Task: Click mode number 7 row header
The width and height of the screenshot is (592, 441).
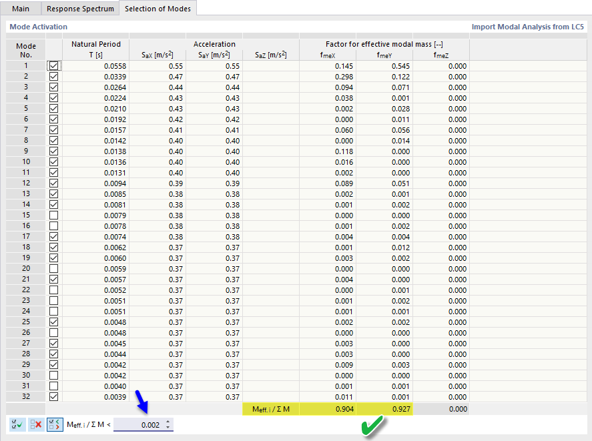Action: tap(25, 129)
